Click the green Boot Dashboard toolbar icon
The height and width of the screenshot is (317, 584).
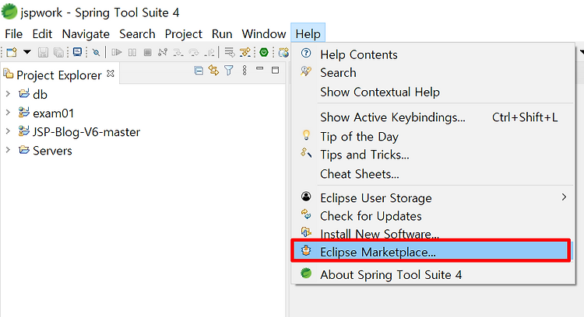[x=264, y=52]
